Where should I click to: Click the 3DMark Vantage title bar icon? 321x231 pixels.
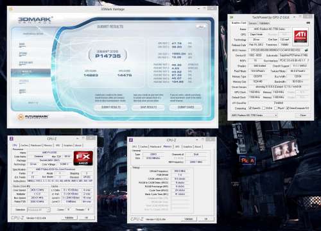tap(11, 9)
